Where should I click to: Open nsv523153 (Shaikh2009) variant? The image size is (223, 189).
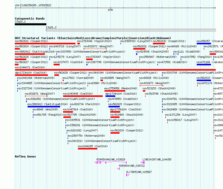pyautogui.click(x=159, y=89)
